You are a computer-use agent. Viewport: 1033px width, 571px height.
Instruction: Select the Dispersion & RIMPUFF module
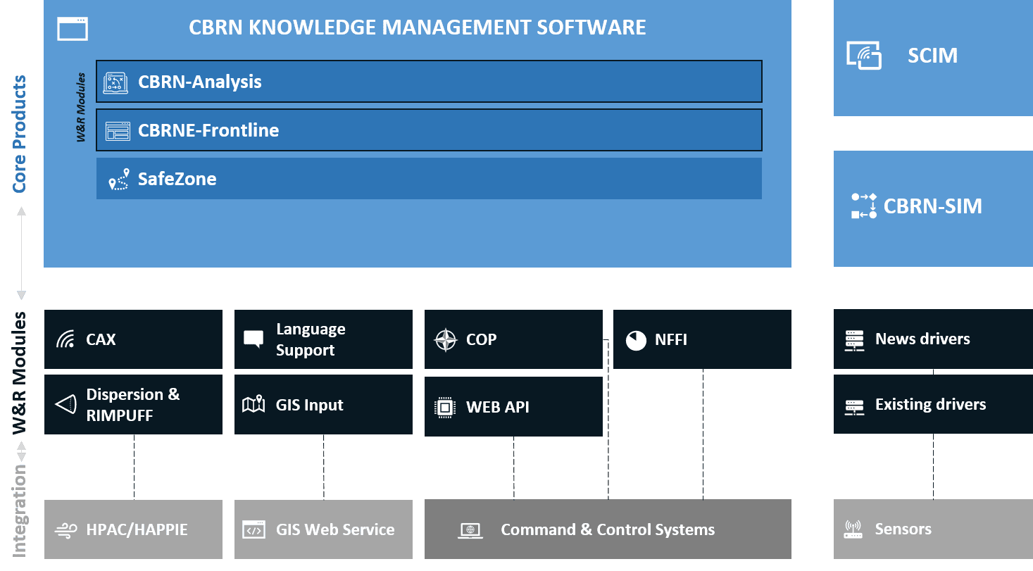point(133,405)
